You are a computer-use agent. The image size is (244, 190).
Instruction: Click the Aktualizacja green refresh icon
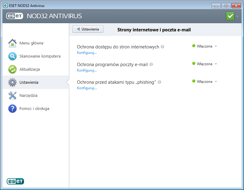(12, 69)
